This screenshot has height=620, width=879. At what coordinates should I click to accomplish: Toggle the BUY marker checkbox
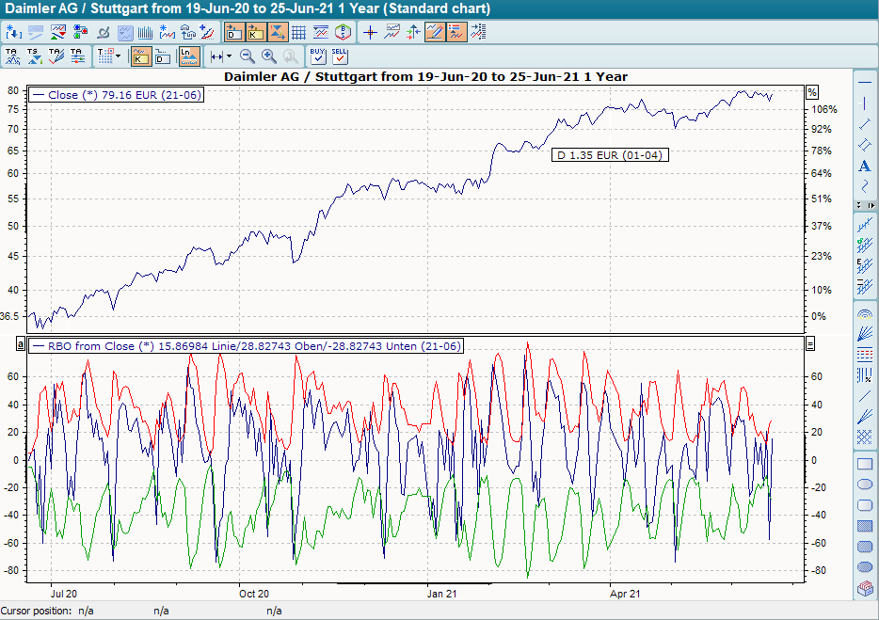(318, 58)
